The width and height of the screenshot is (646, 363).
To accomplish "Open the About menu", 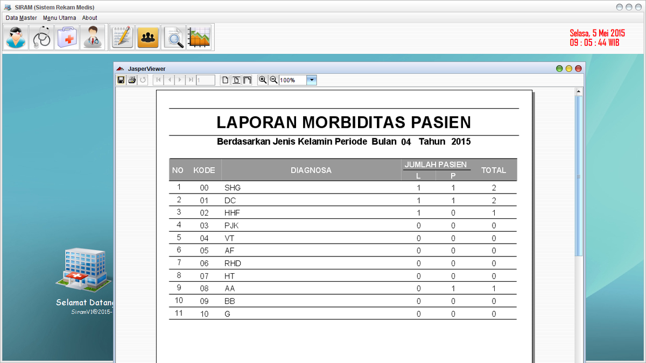I will (90, 18).
